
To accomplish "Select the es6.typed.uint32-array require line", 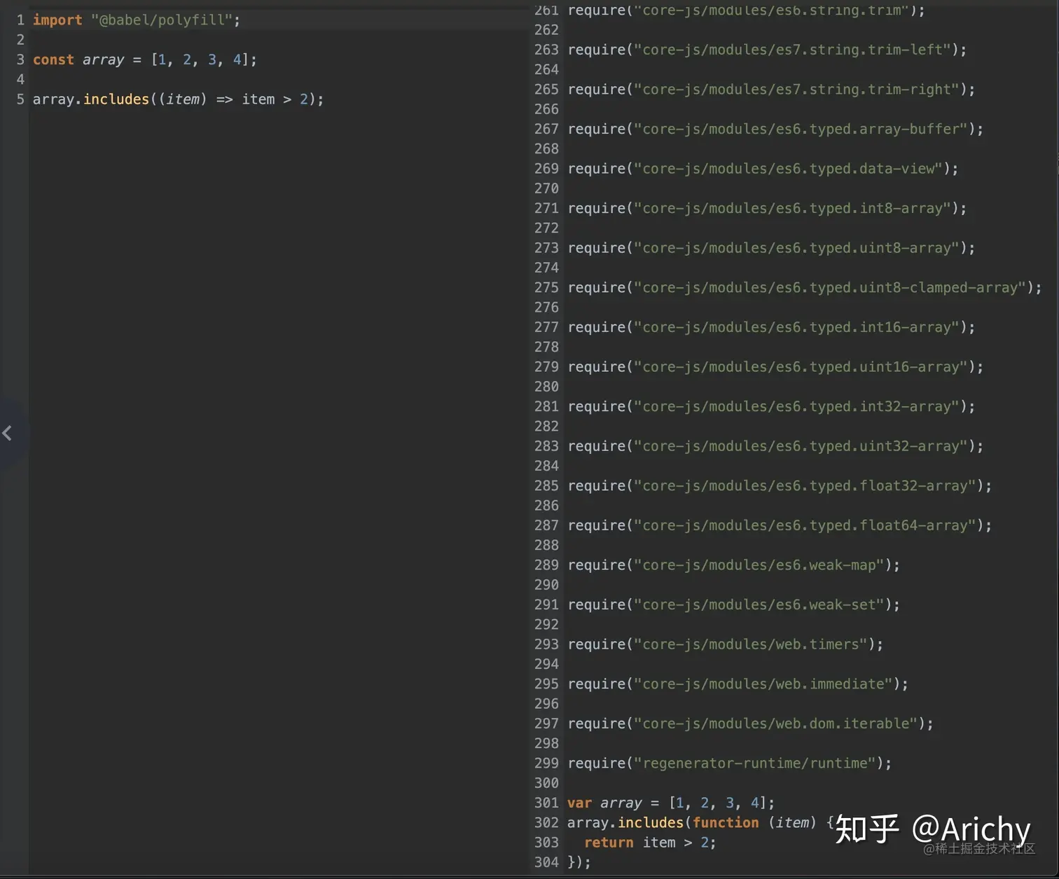I will pyautogui.click(x=775, y=446).
